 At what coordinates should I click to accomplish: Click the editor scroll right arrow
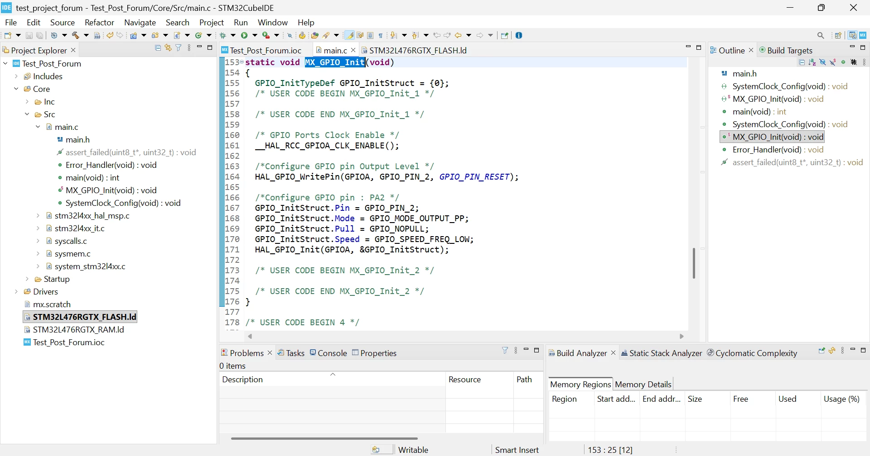pyautogui.click(x=681, y=336)
